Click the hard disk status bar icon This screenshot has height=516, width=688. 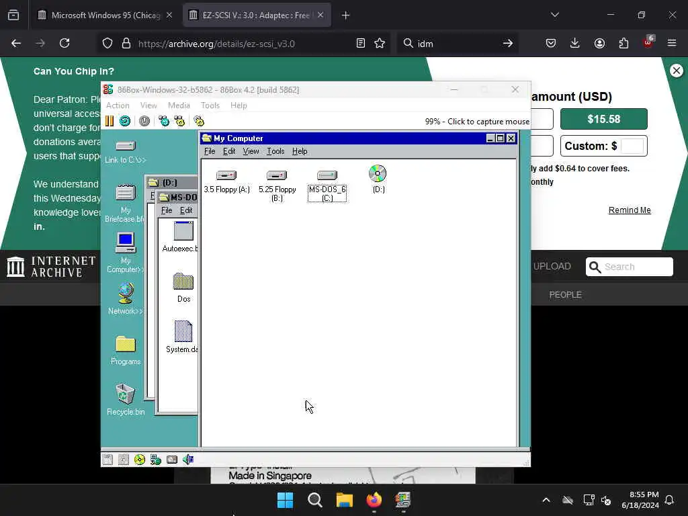click(x=172, y=460)
